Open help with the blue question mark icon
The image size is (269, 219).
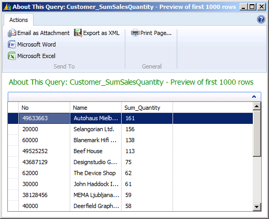261,19
